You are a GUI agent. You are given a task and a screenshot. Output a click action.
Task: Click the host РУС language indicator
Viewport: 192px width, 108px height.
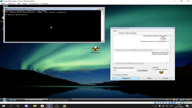[171, 106]
